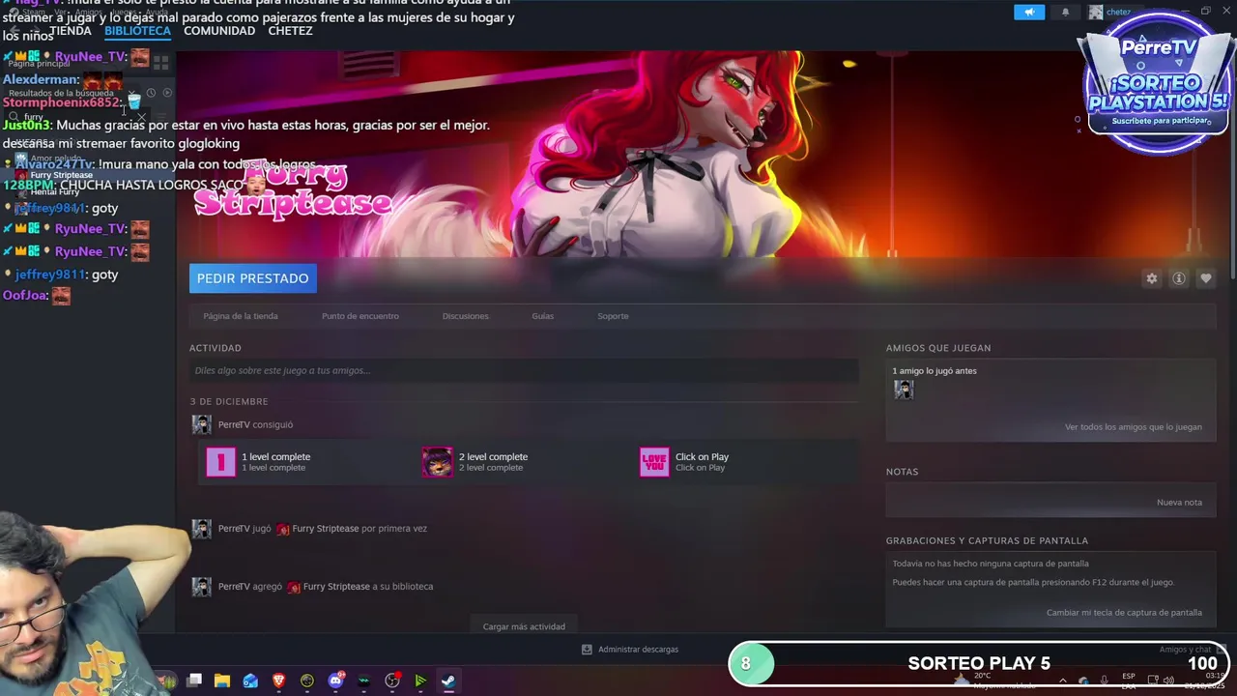Screen dimensions: 1237x696
Task: Open File Explorer from the taskbar
Action: click(x=222, y=681)
